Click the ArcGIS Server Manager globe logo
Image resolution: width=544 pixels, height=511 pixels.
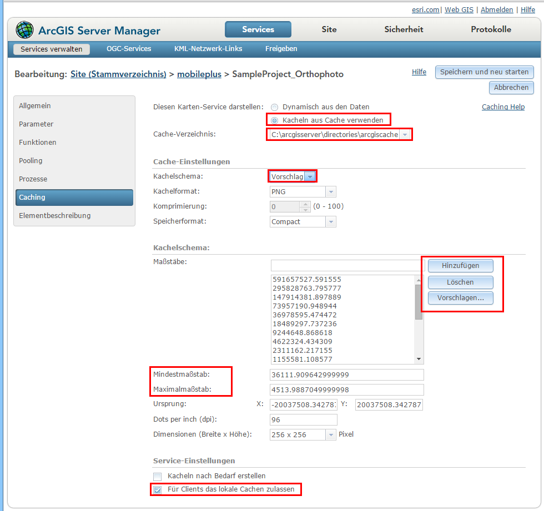pyautogui.click(x=24, y=30)
